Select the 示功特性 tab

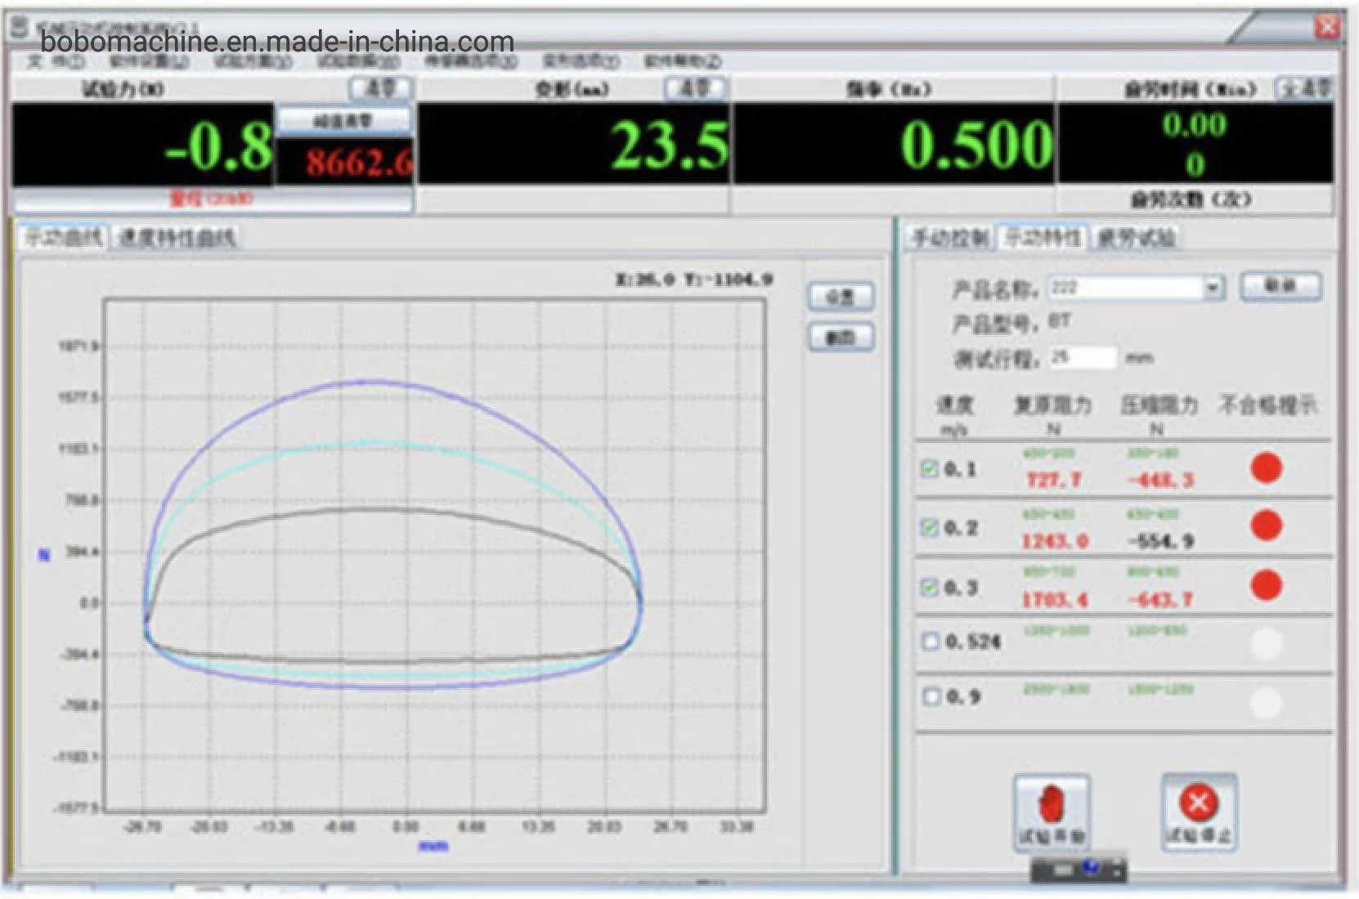point(1043,238)
